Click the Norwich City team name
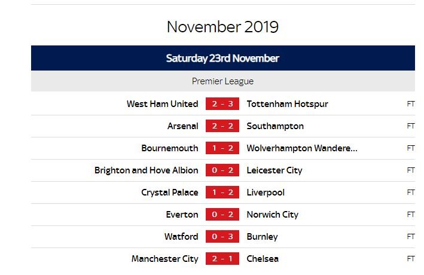This screenshot has width=424, height=275. (x=272, y=215)
